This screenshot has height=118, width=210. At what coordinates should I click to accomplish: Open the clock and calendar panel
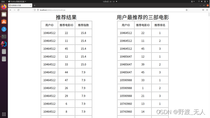click(109, 2)
